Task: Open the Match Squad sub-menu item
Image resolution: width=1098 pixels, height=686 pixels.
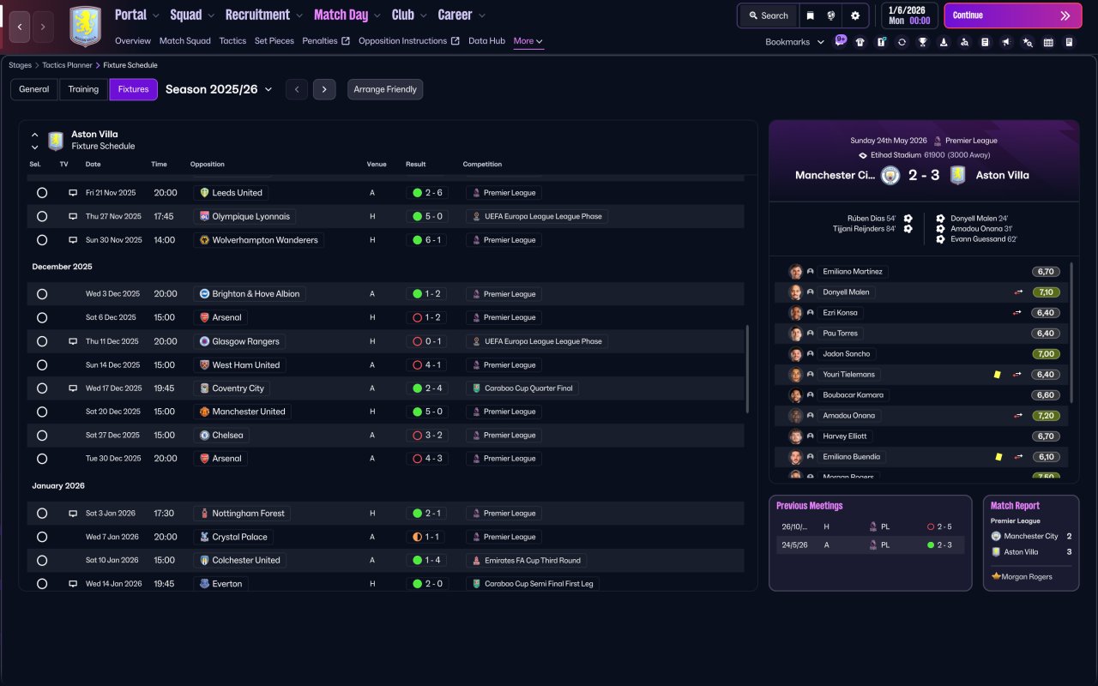Action: (184, 41)
